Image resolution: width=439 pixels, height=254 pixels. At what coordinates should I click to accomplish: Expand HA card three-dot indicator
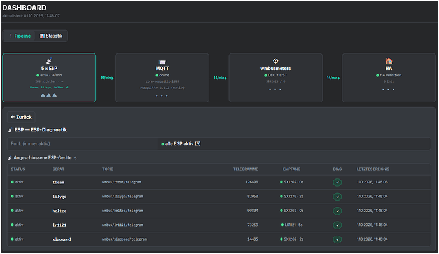point(388,90)
